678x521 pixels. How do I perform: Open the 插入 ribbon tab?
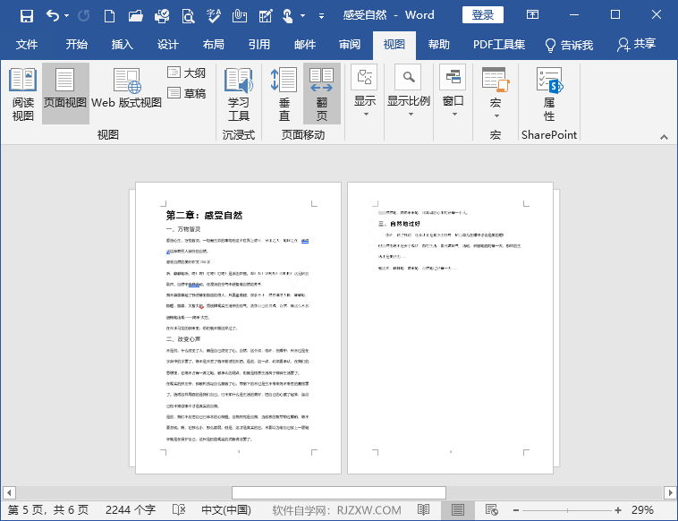pos(122,45)
